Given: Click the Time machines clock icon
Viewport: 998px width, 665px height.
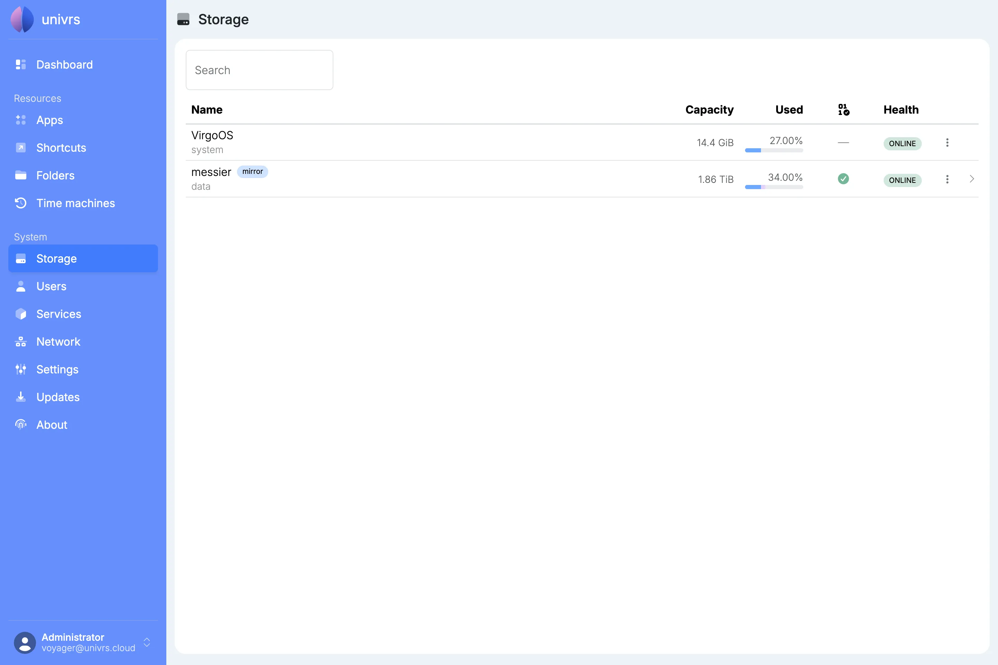Looking at the screenshot, I should point(21,203).
